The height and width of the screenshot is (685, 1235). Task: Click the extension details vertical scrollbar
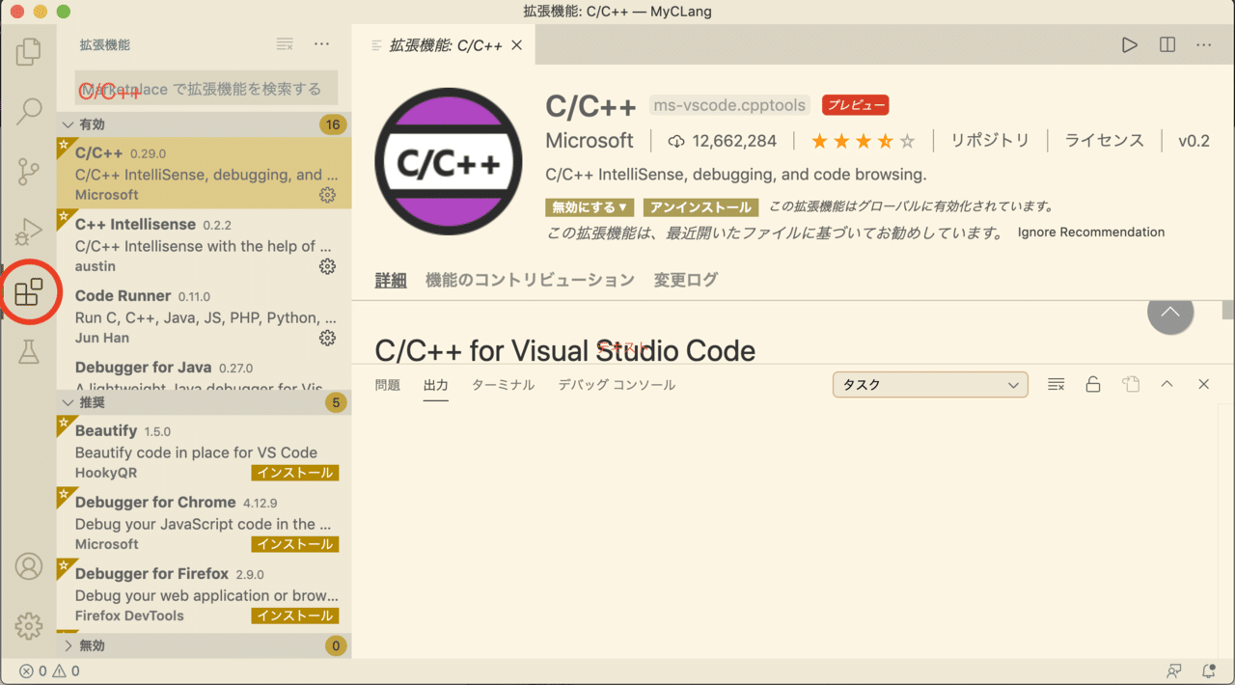(1228, 311)
